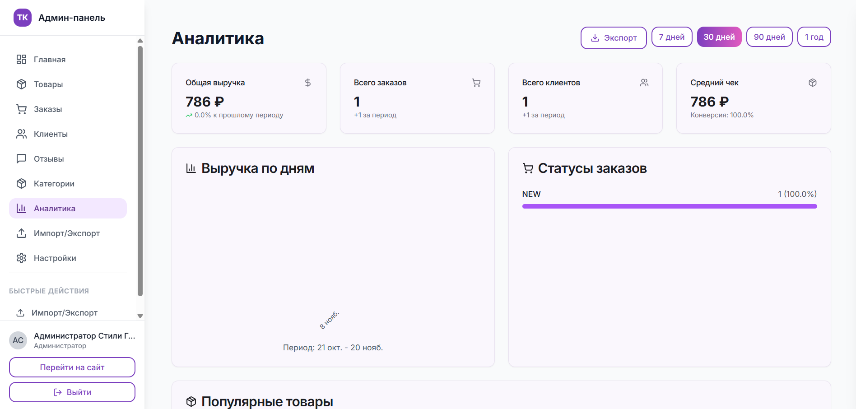Click the 8 нояб. chart axis label

[x=329, y=320]
